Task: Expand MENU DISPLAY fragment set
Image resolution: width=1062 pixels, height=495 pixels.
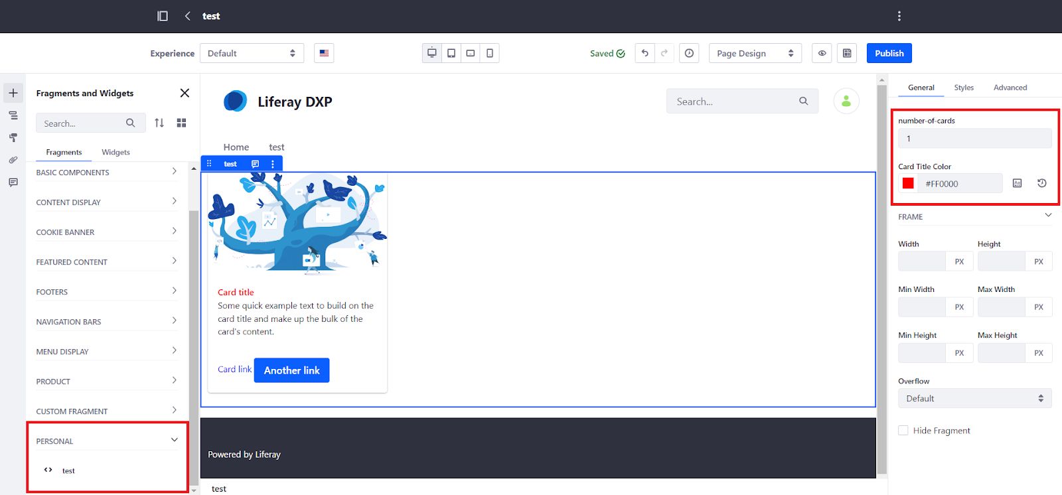Action: [107, 351]
